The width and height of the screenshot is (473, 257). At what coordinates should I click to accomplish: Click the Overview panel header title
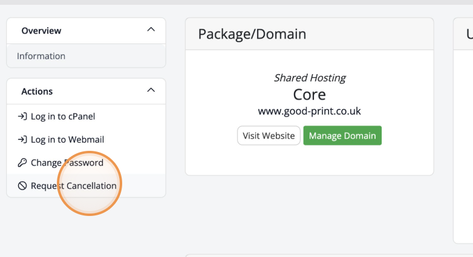pos(41,31)
